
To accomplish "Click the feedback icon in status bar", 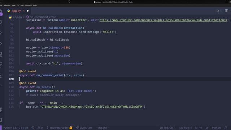I will tap(226, 127).
